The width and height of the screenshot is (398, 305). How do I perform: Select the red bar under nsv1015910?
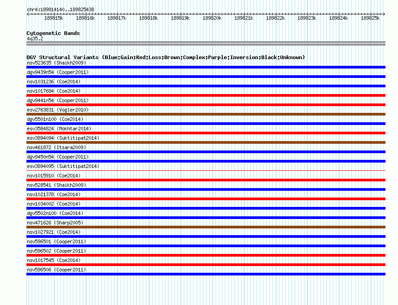coord(206,180)
